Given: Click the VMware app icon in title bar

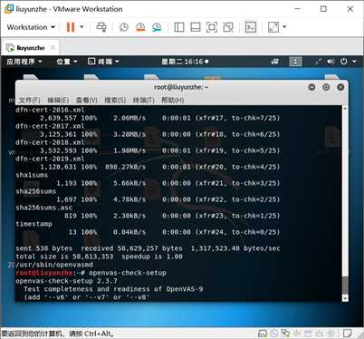Looking at the screenshot, I should [x=9, y=9].
